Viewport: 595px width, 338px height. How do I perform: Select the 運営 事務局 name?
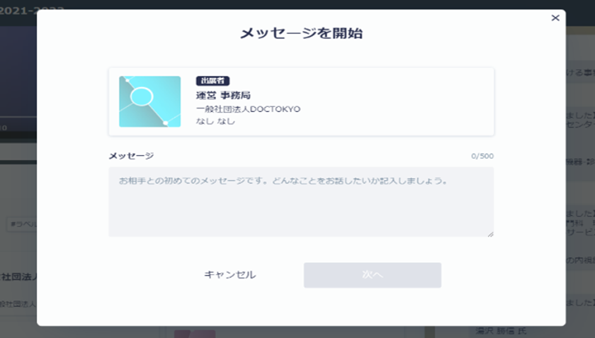click(223, 95)
